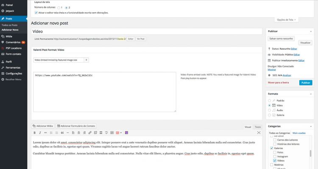The image size is (318, 169).
Task: Select the Áudio post format
Action: [x=269, y=110]
